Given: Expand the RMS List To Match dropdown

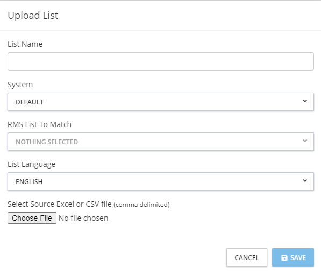Looking at the screenshot, I should coord(161,142).
